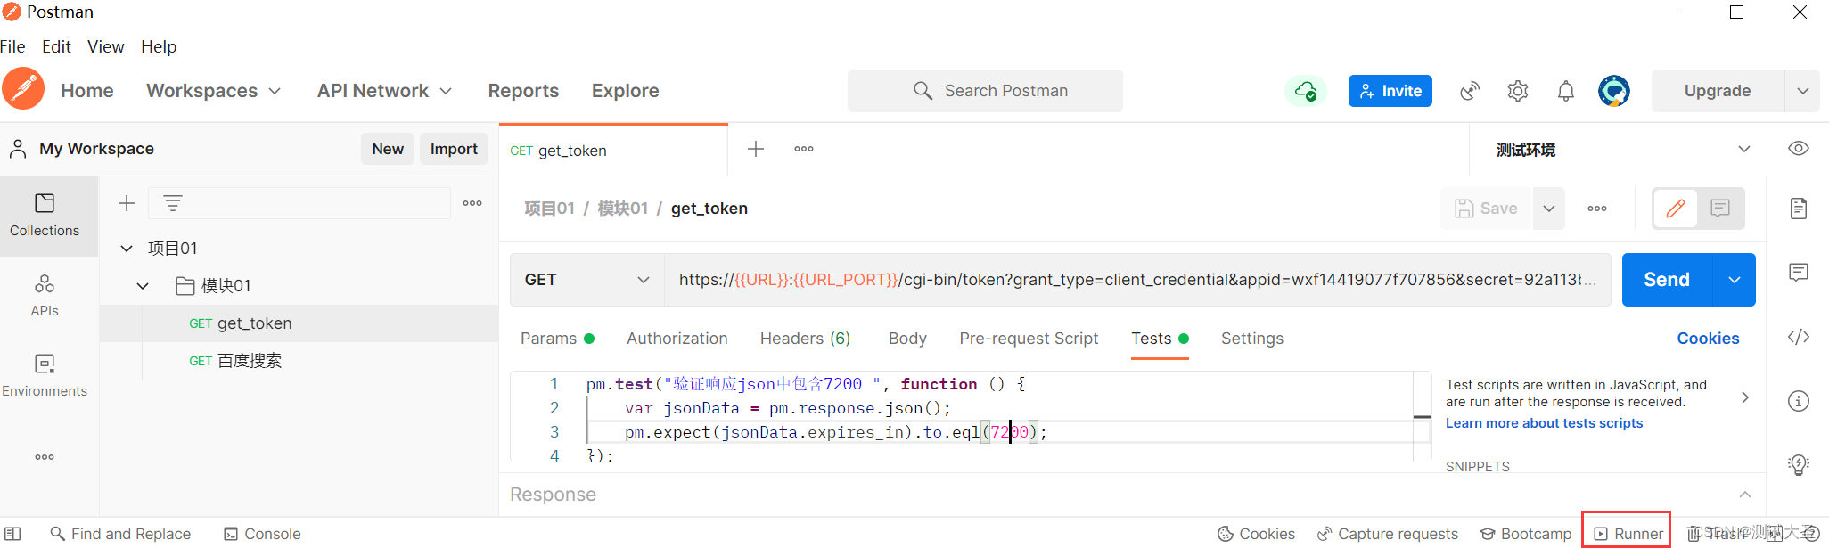Switch to the Headers (6) tab
The image size is (1829, 548).
point(806,339)
